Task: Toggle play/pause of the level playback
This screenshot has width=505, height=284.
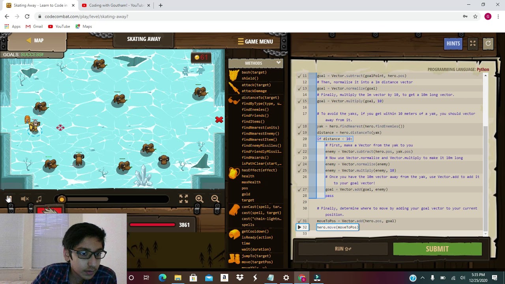Action: pos(9,199)
